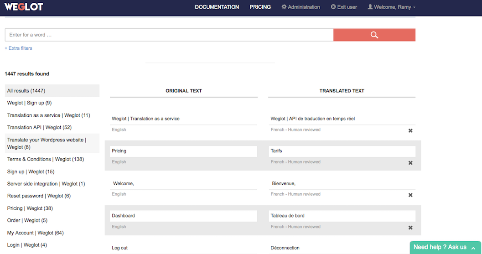Select 'All results (1447)' filter

52,91
